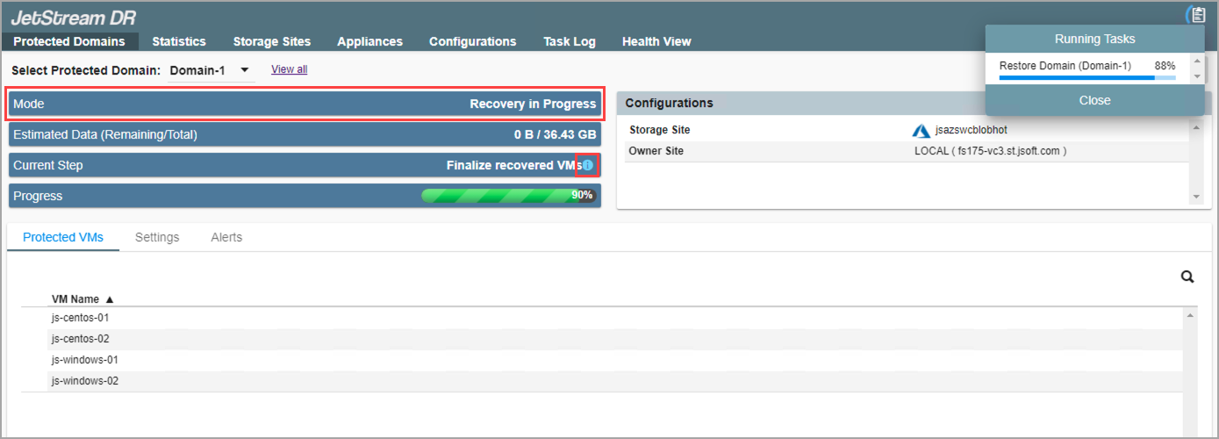1219x439 pixels.
Task: Open the Storage Sites tab
Action: click(x=271, y=41)
